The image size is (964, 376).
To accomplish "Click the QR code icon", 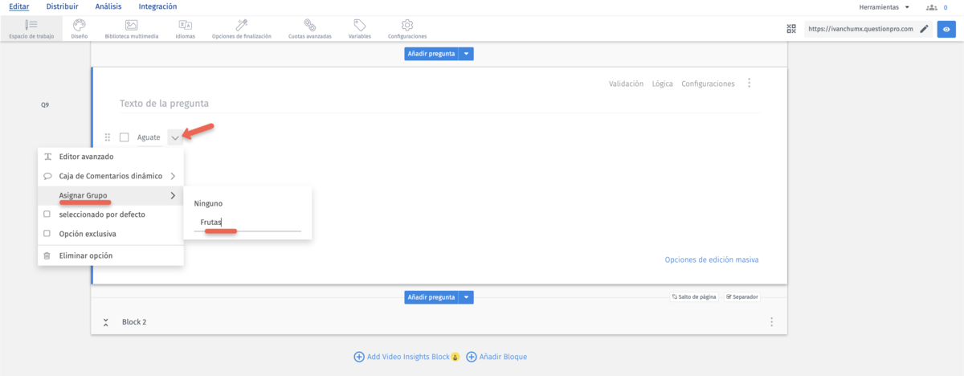I will (x=792, y=29).
